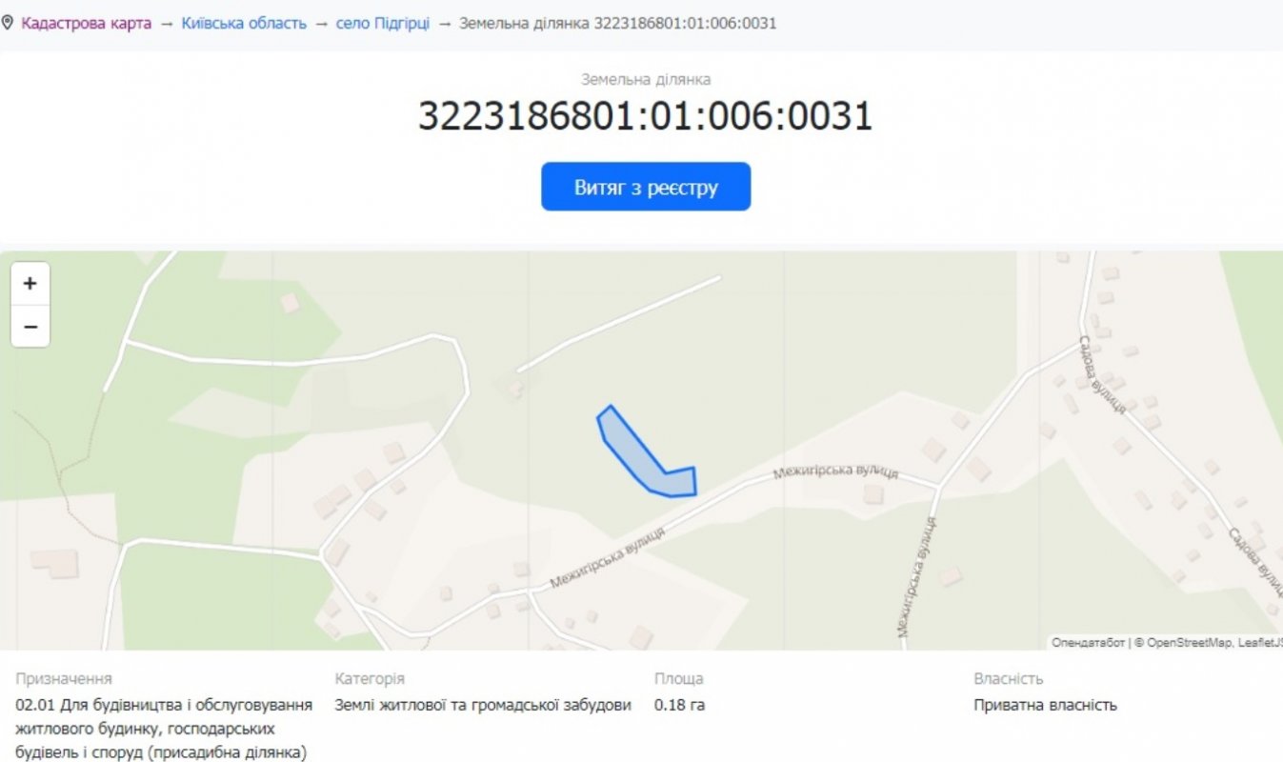Open the OpenStreetMap attribution link
This screenshot has height=762, width=1283.
[x=1188, y=643]
